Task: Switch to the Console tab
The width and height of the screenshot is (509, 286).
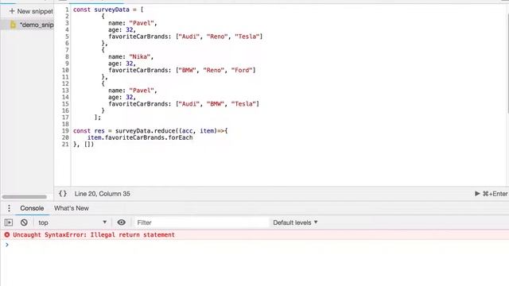Action: click(x=32, y=208)
